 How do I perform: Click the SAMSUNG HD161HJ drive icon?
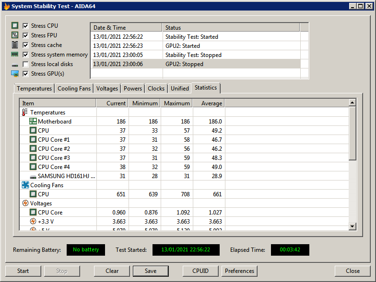pos(33,177)
